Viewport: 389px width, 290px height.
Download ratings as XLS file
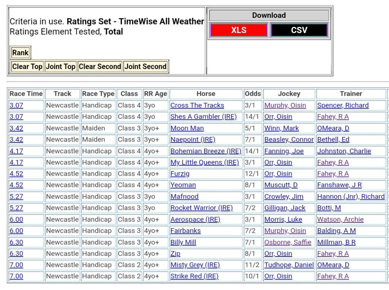point(239,30)
